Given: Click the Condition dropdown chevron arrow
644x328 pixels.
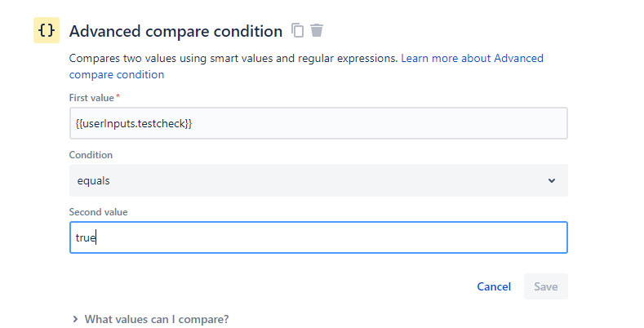Looking at the screenshot, I should [x=552, y=180].
